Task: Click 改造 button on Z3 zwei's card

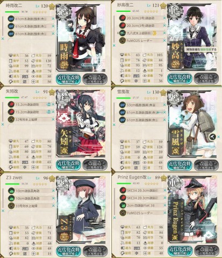Action: pyautogui.click(x=95, y=251)
